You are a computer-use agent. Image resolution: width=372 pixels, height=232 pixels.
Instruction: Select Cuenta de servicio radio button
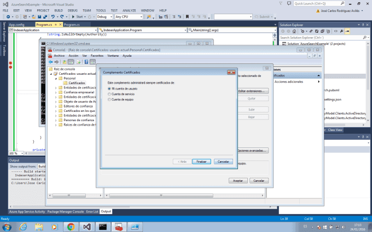[109, 94]
